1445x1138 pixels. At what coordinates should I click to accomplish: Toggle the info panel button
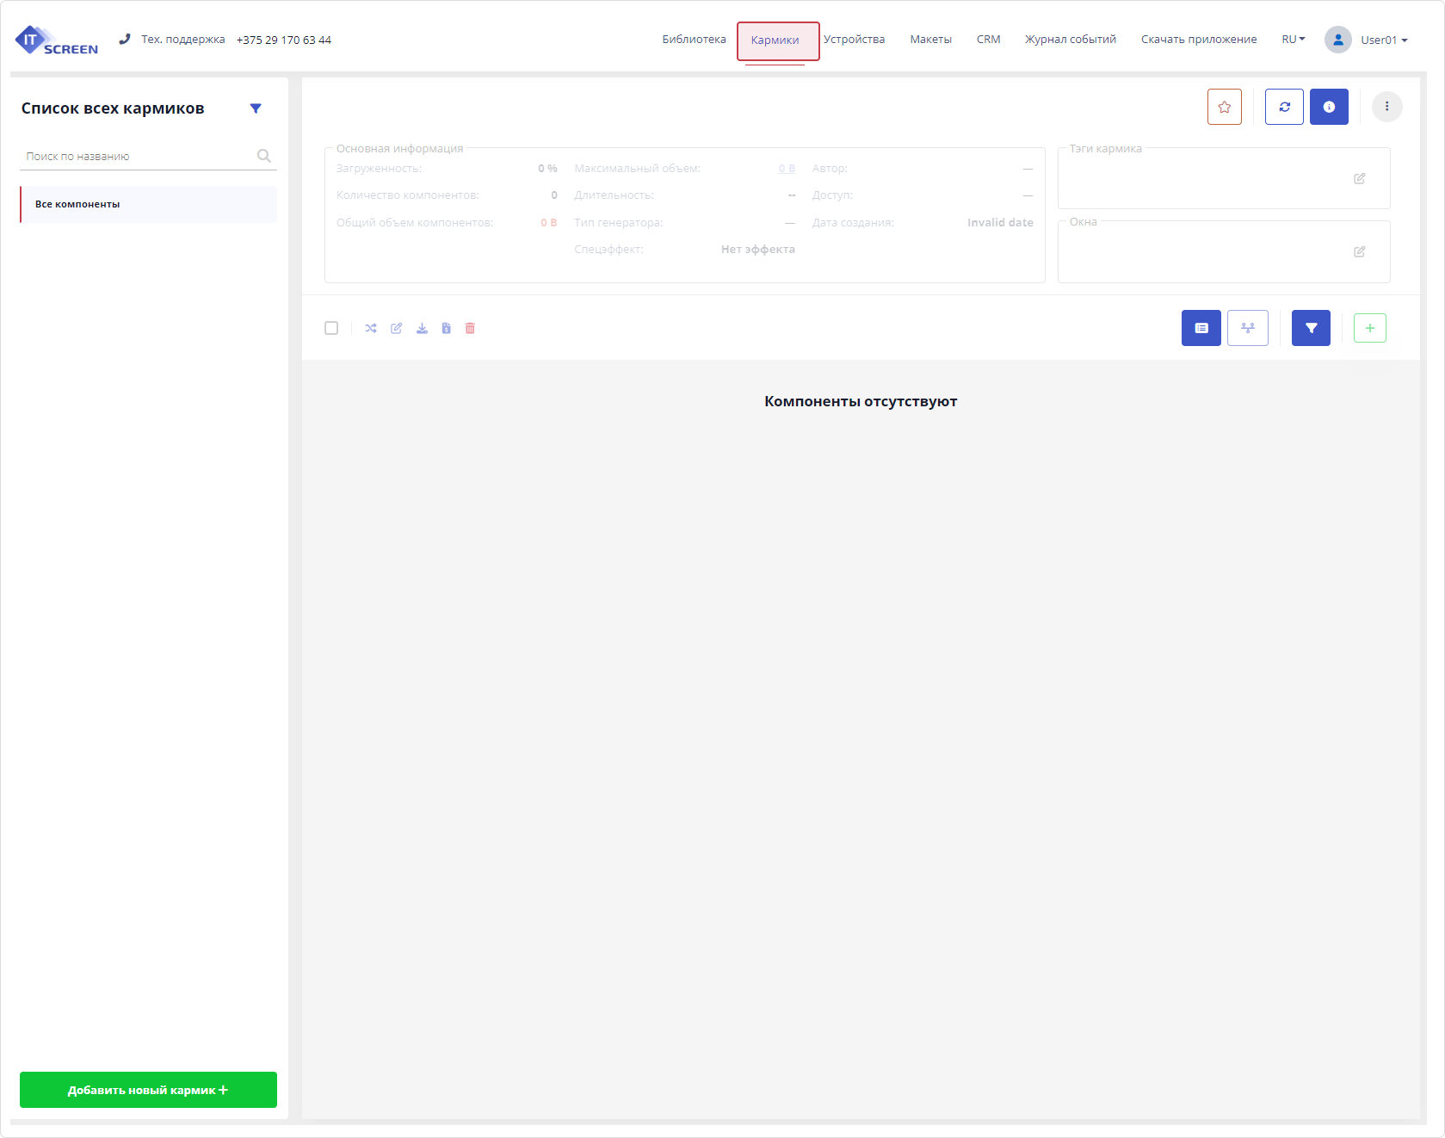(x=1329, y=107)
